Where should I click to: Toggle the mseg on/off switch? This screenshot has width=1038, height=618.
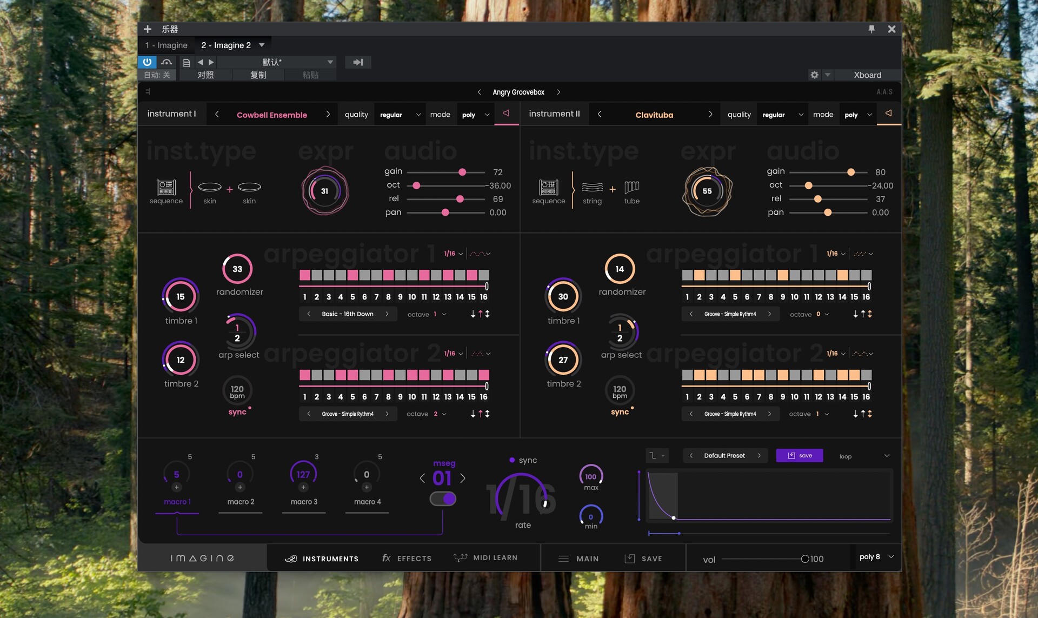(x=443, y=499)
